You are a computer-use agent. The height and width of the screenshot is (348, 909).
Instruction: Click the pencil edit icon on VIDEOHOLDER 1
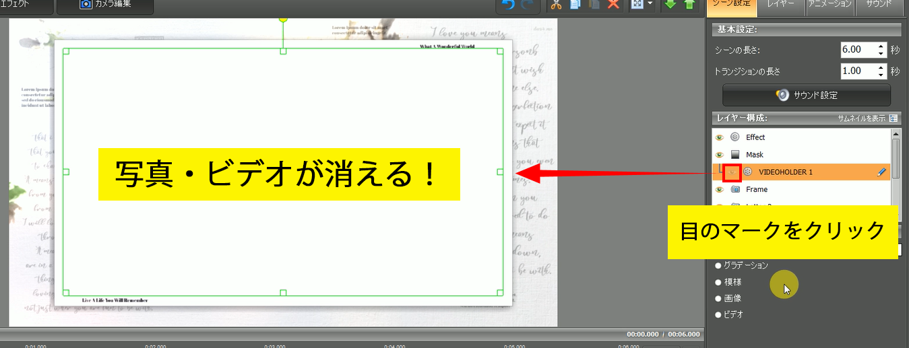point(882,172)
